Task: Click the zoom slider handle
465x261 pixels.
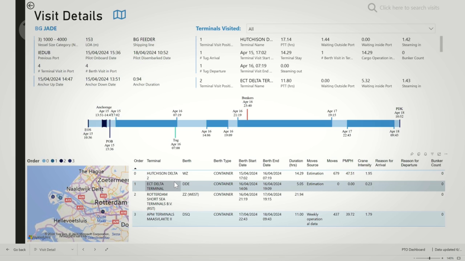Action: (x=430, y=258)
